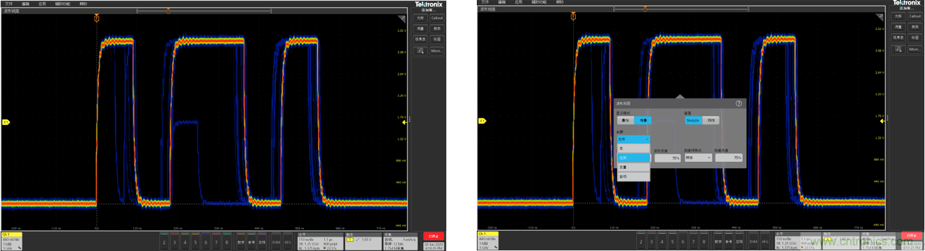Image resolution: width=925 pixels, height=251 pixels.
Task: Click the Callout button in left window
Action: [x=437, y=18]
